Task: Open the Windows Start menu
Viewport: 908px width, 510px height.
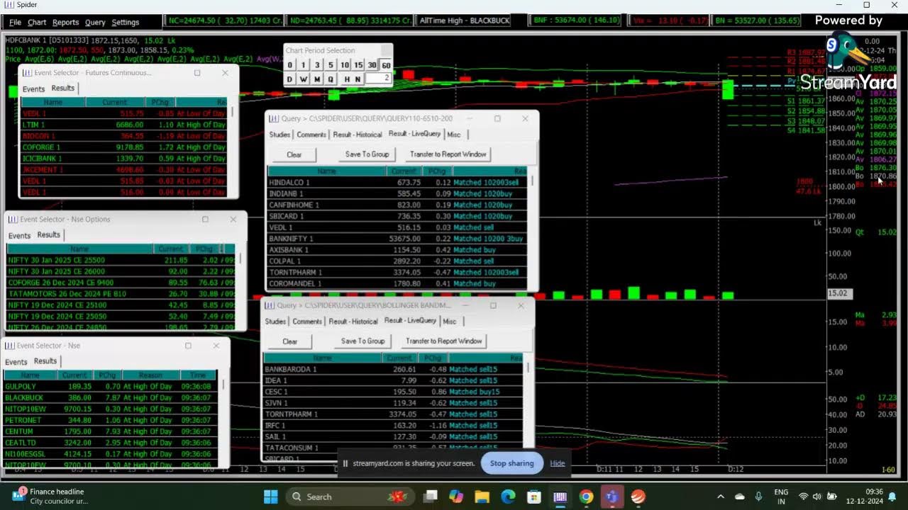Action: tap(271, 497)
